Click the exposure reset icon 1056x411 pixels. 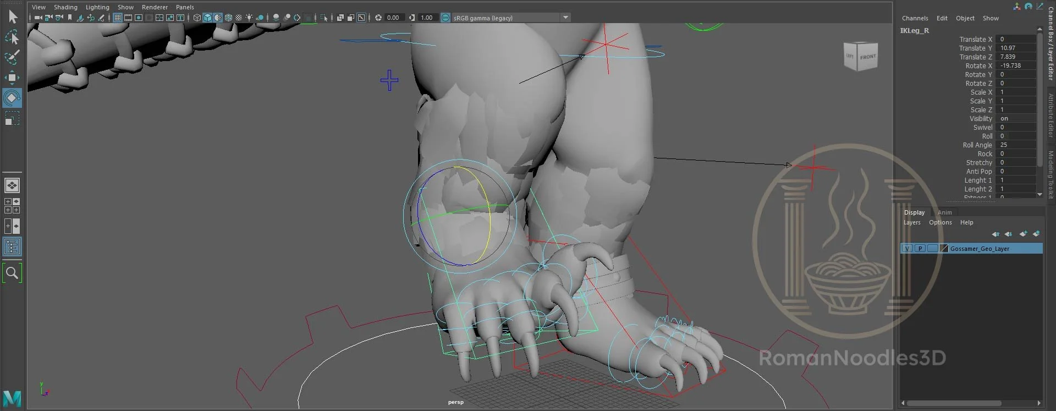(378, 18)
